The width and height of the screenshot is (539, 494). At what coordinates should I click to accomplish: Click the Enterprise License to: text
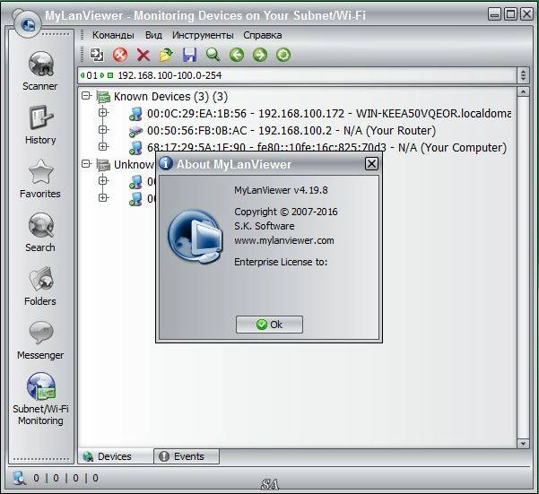pyautogui.click(x=281, y=262)
